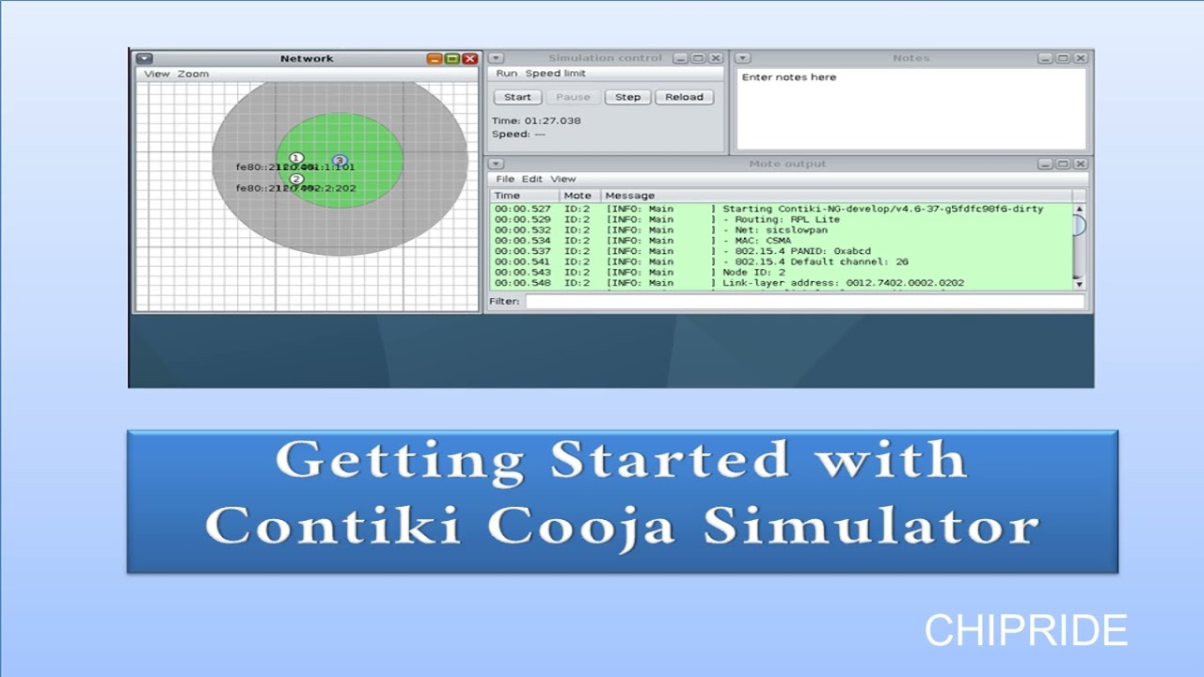1204x677 pixels.
Task: Close the Mote output window
Action: (1080, 164)
